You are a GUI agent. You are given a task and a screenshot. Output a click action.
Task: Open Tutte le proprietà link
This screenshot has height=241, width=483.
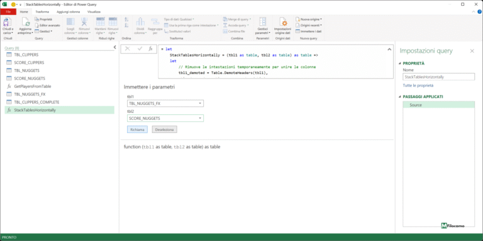click(418, 86)
